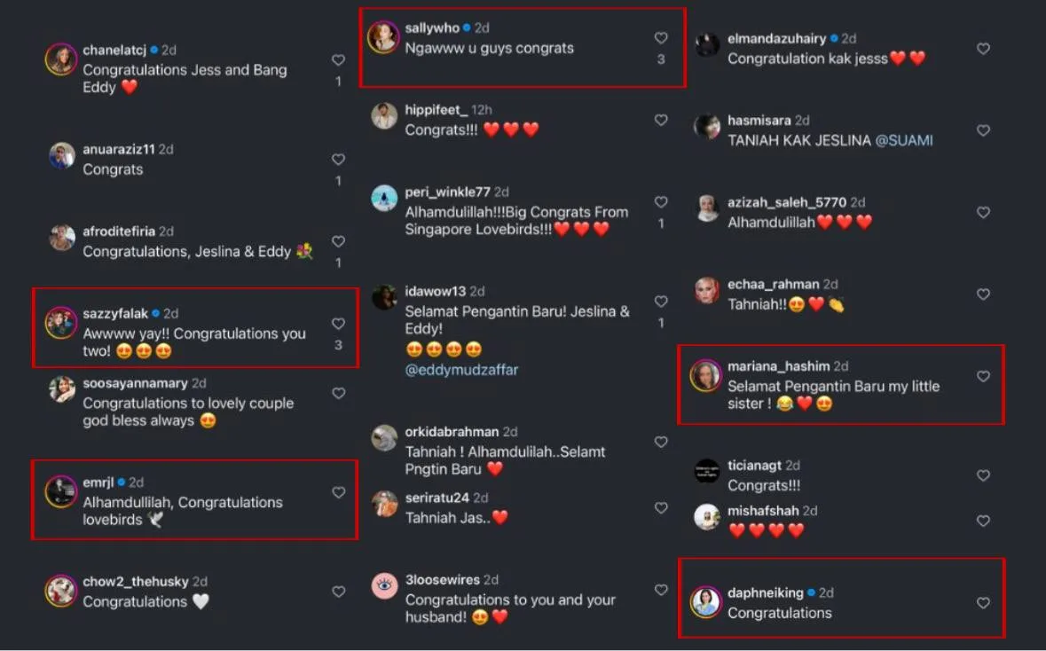Open sallywho's profile picture
The width and height of the screenshot is (1046, 651).
(x=383, y=37)
